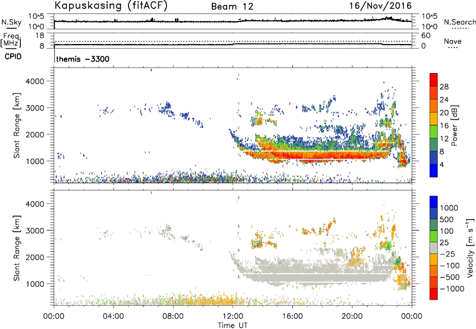Click the 'Power [dB]' colorbar label
This screenshot has width=476, height=329.
tap(455, 125)
